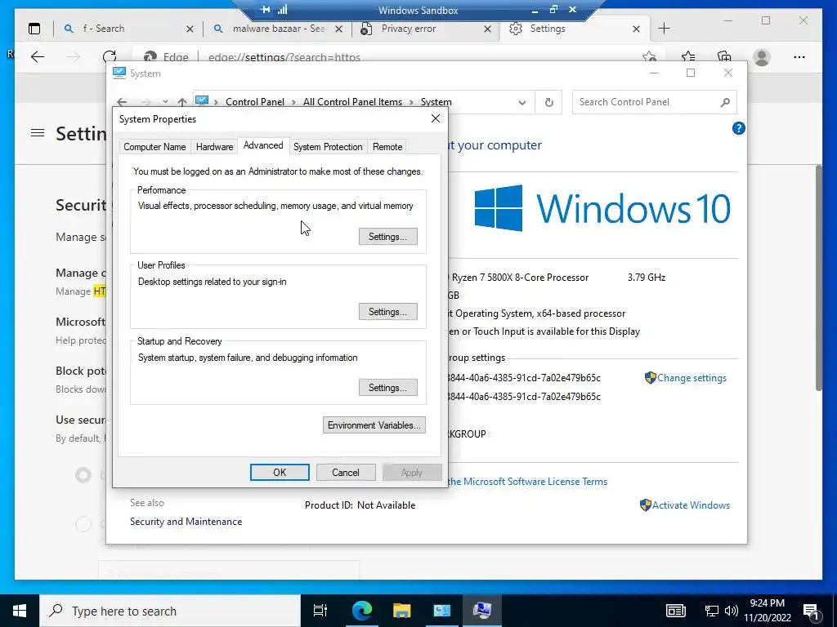This screenshot has width=837, height=627.
Task: Open Edge tab actions menu icon
Action: tap(34, 29)
